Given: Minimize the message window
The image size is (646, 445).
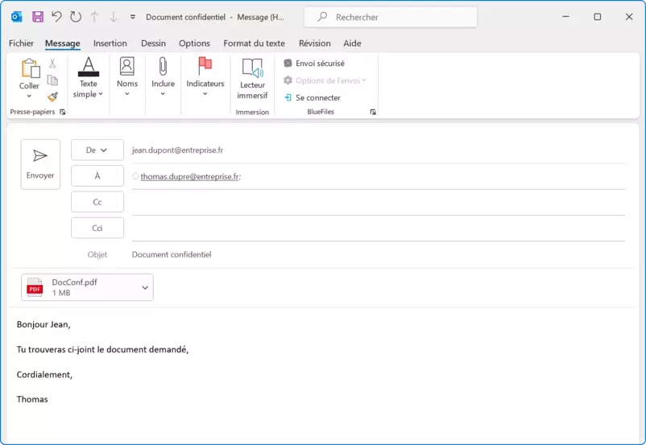Looking at the screenshot, I should [x=565, y=17].
